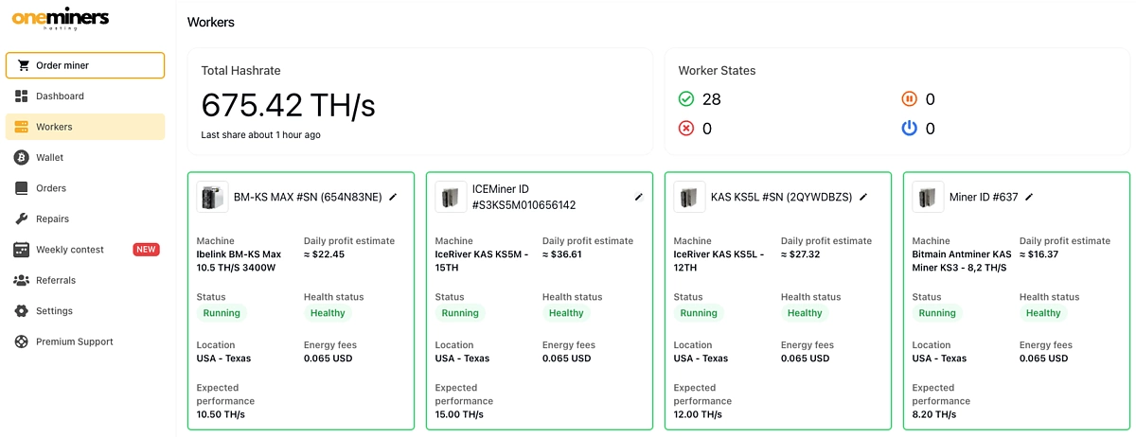Screen dimensions: 1136x437
Task: Click the Worker States card title
Action: 717,71
